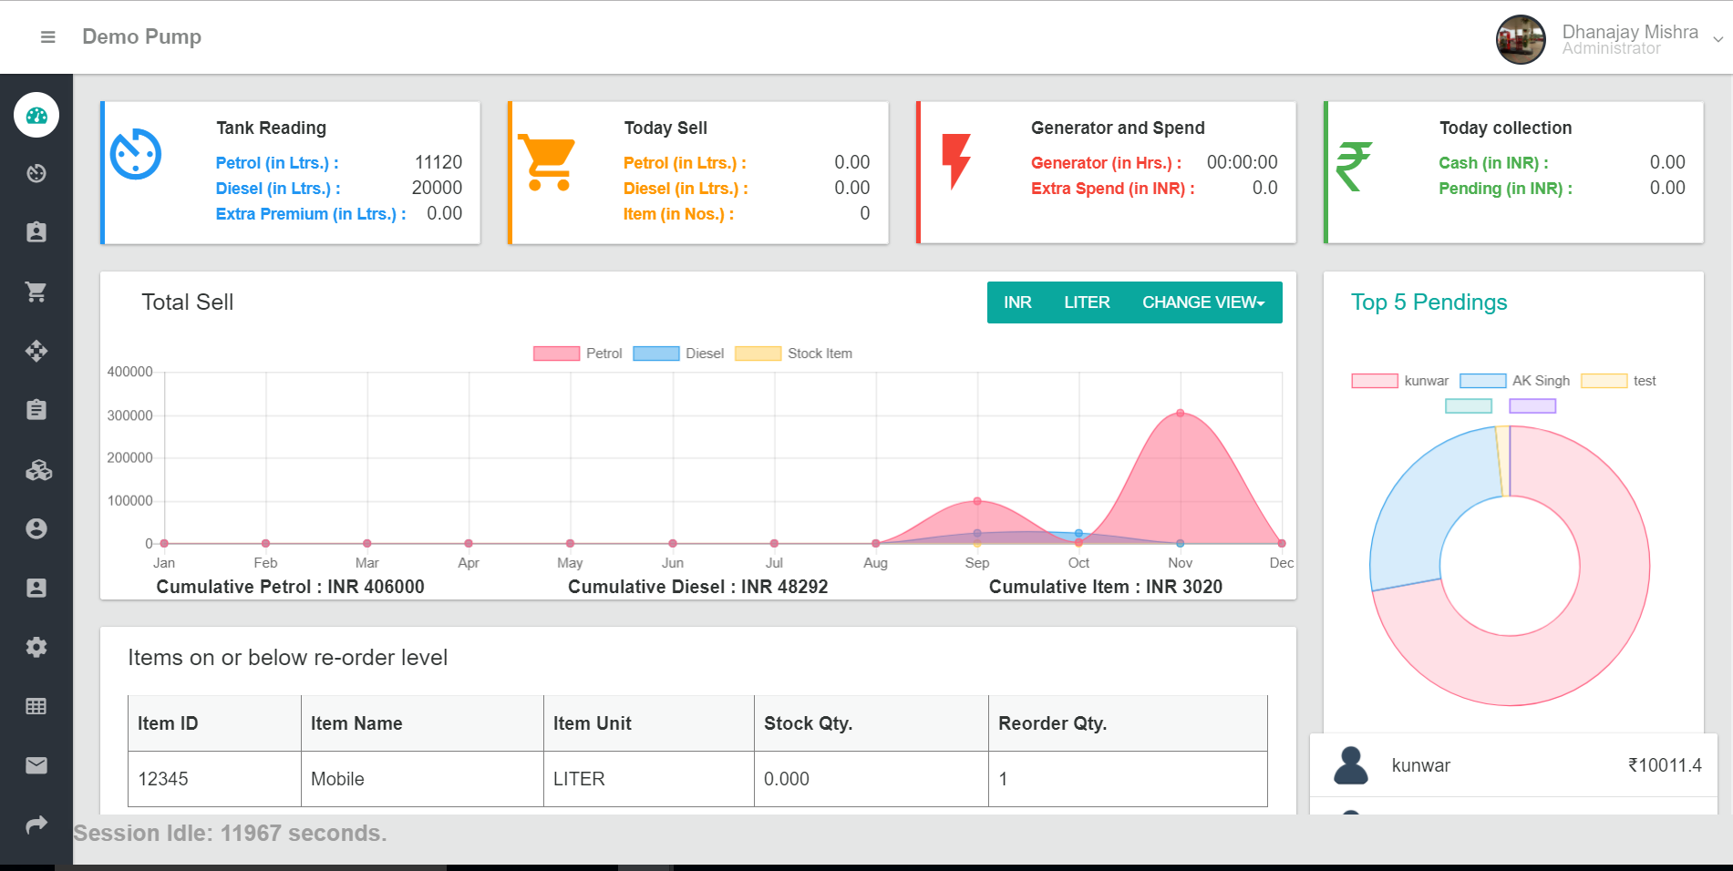Viewport: 1733px width, 871px height.
Task: Click the user account circle sidebar icon
Action: pyautogui.click(x=36, y=529)
